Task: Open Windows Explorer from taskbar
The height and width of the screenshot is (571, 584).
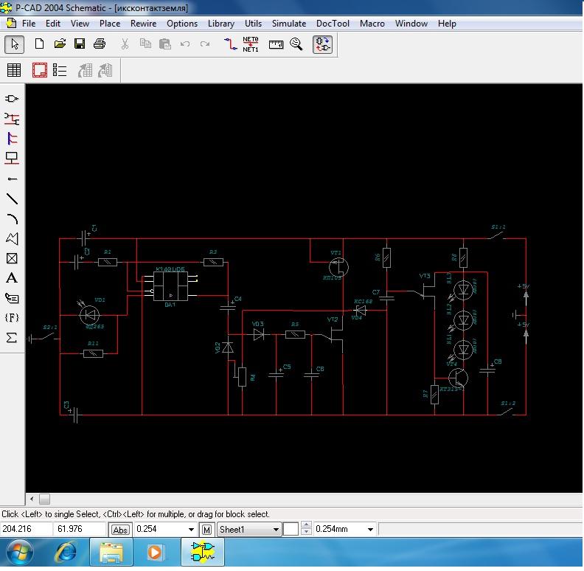Action: pos(111,553)
